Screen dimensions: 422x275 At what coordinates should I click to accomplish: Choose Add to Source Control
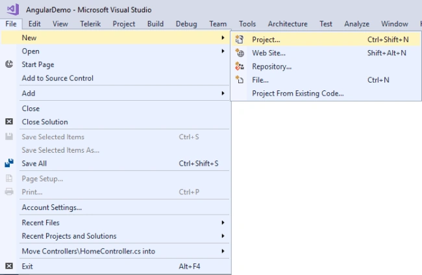pos(116,78)
